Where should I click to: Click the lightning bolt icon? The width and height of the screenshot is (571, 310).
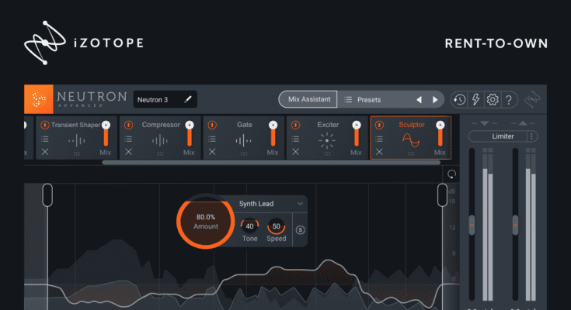(475, 100)
